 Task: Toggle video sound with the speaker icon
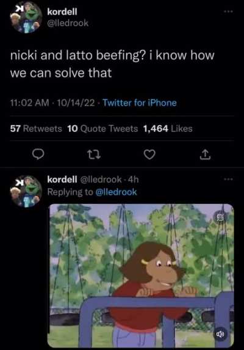[220, 334]
